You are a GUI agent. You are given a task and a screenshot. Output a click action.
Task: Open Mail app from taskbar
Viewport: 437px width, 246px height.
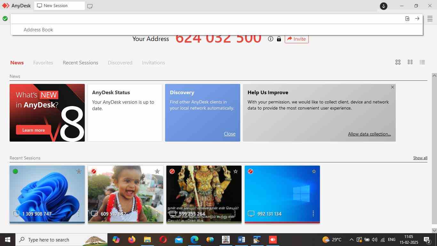pyautogui.click(x=179, y=240)
